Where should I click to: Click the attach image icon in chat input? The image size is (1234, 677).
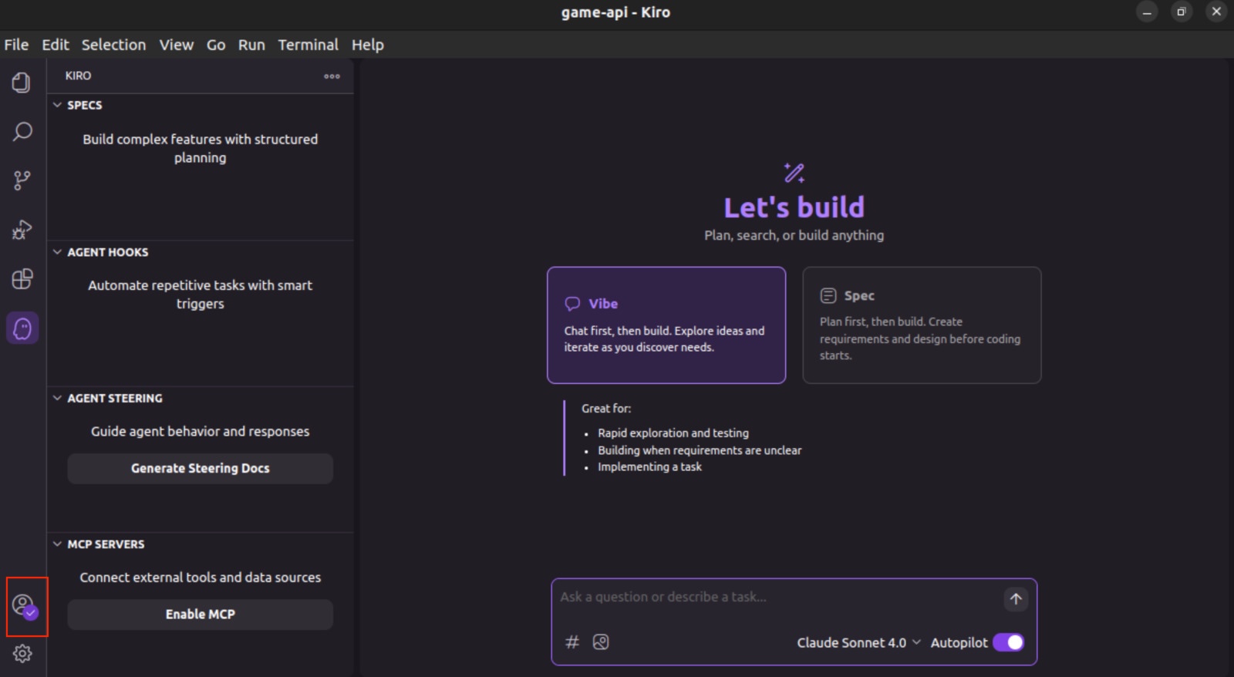[x=601, y=642]
